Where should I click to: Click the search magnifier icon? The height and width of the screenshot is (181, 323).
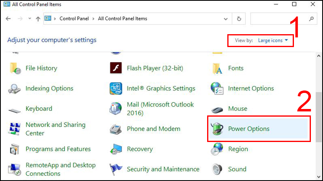tap(311, 19)
